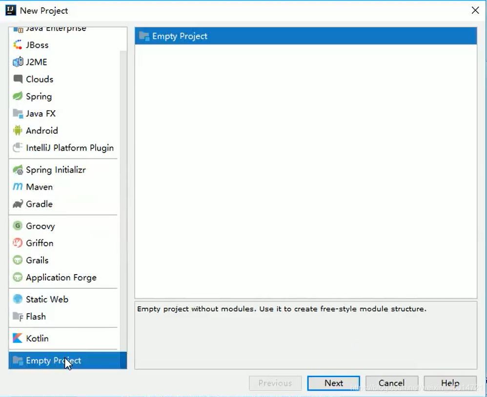This screenshot has width=487, height=397.
Task: Click the Flash folder icon
Action: point(18,317)
